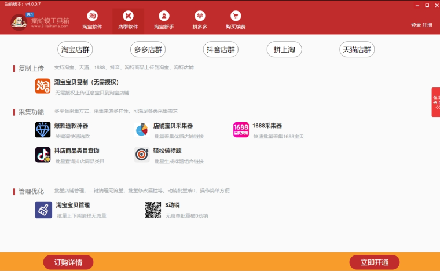Select the 多多店群 pill button
The width and height of the screenshot is (440, 271).
(x=148, y=50)
